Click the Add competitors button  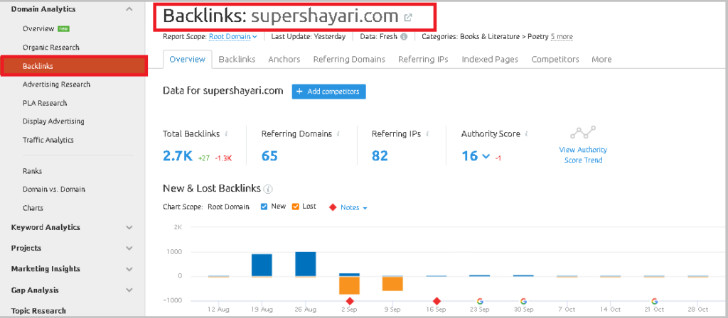(328, 92)
